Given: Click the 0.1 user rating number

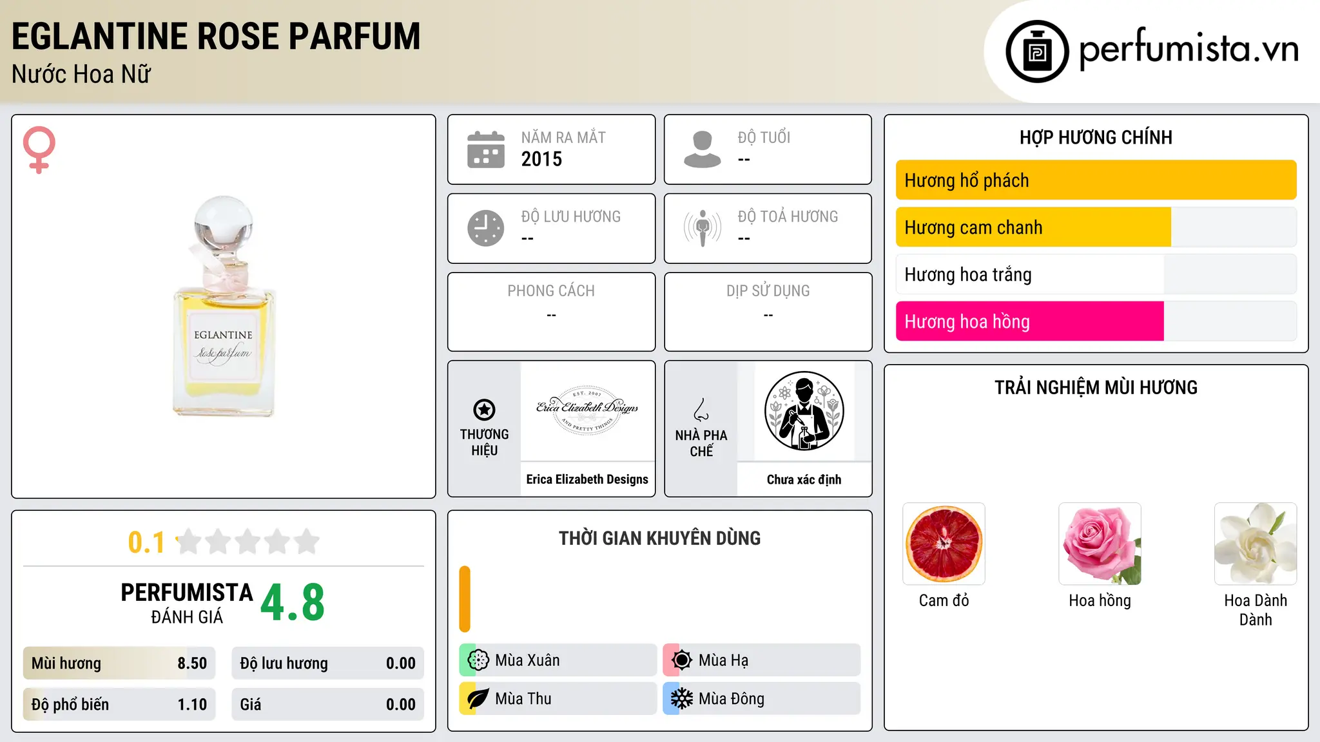Looking at the screenshot, I should [x=146, y=542].
